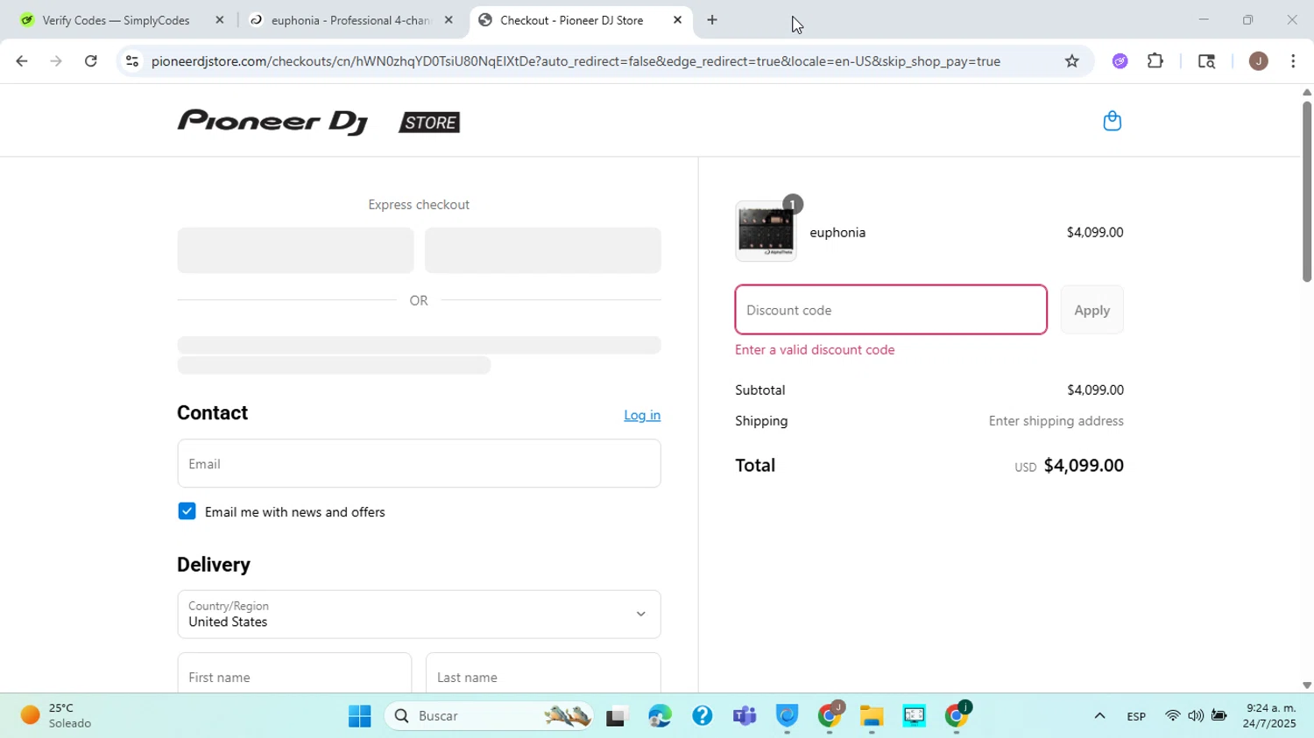Click the Pioneer DJ logo
Viewport: 1314px width, 738px height.
[x=272, y=122]
